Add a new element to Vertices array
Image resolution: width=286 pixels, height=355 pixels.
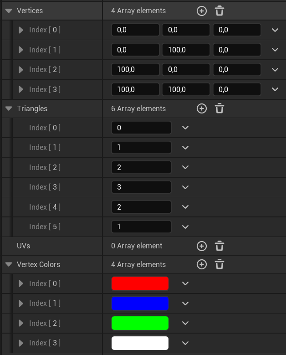click(202, 11)
